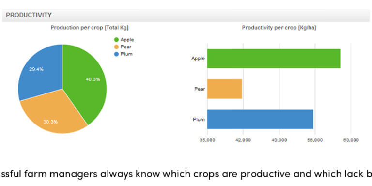Click the orange Pear legend dot
The width and height of the screenshot is (372, 186).
pos(116,47)
